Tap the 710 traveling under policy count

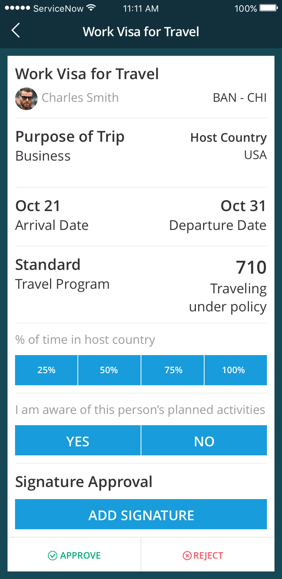click(x=251, y=268)
